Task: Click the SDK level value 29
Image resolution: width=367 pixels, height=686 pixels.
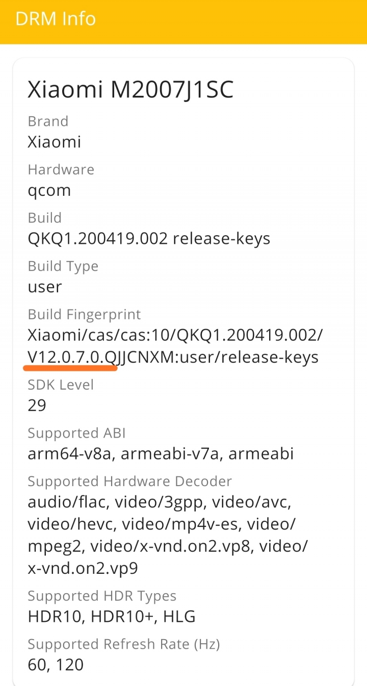Action: pyautogui.click(x=37, y=405)
